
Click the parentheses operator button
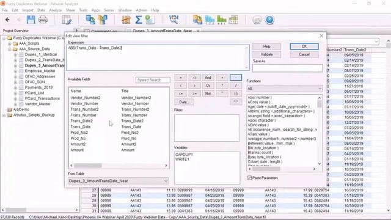click(x=236, y=94)
